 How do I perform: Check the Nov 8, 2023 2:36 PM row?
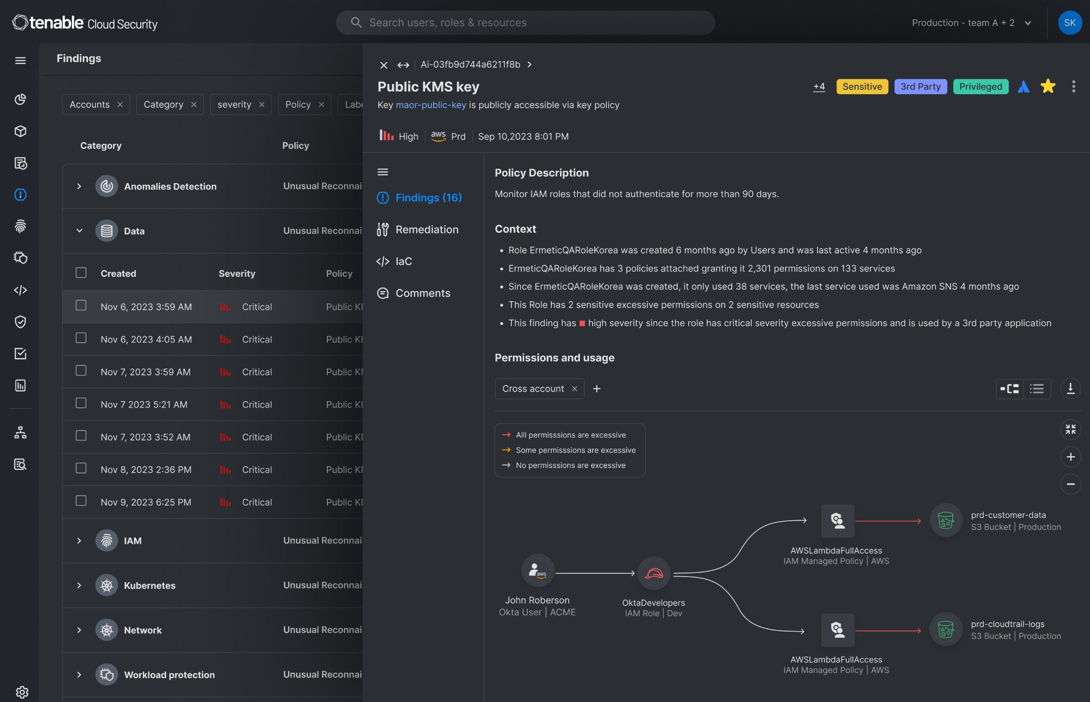(81, 468)
